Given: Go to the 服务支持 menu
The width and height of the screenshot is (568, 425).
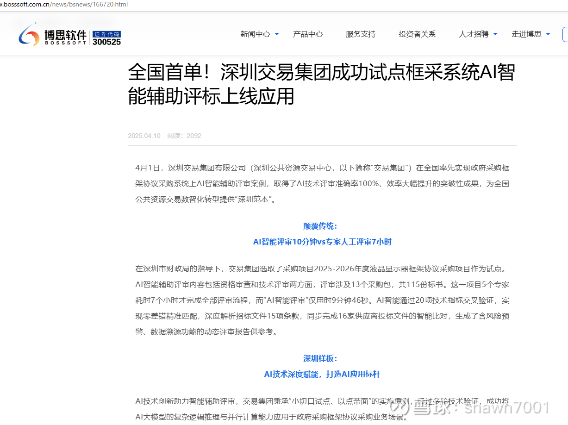Looking at the screenshot, I should [361, 34].
